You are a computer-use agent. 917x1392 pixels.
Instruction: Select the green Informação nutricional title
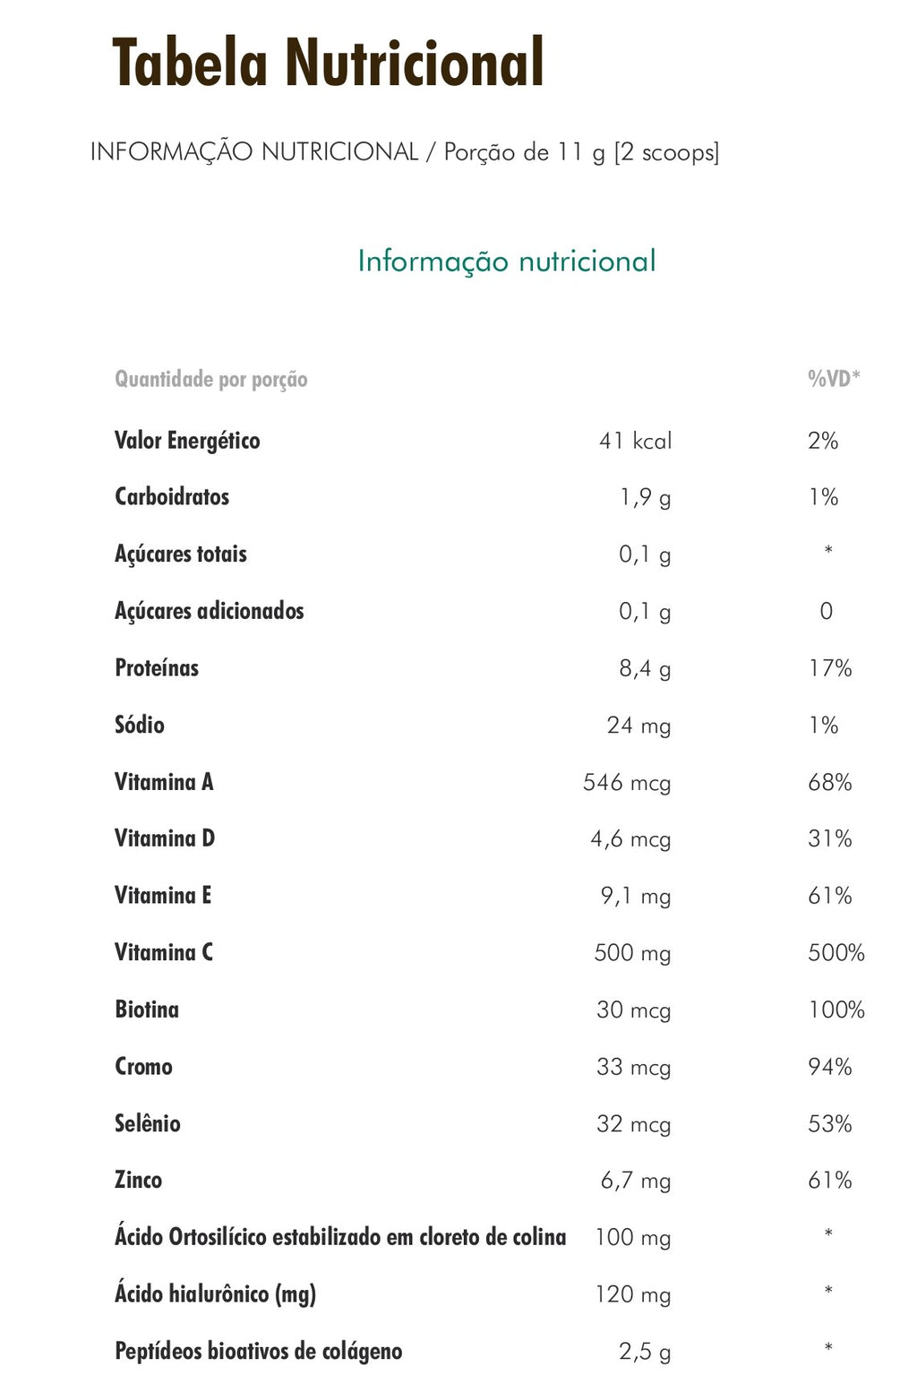tap(507, 261)
